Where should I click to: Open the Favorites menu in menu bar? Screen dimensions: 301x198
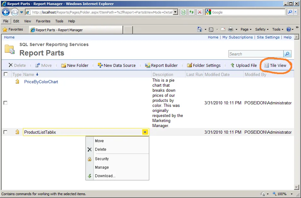43,21
